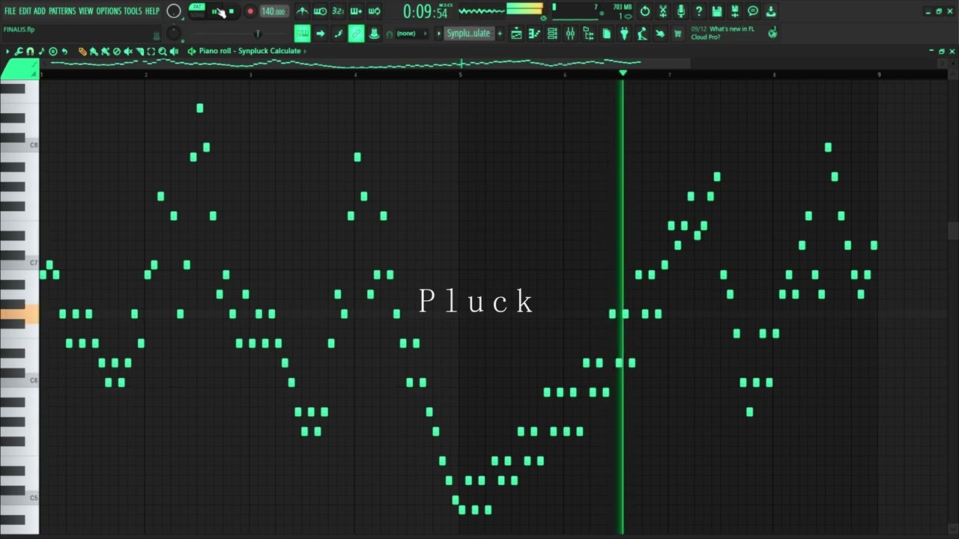Screen dimensions: 959x539
Task: Open the mixer view icon
Action: click(x=570, y=34)
